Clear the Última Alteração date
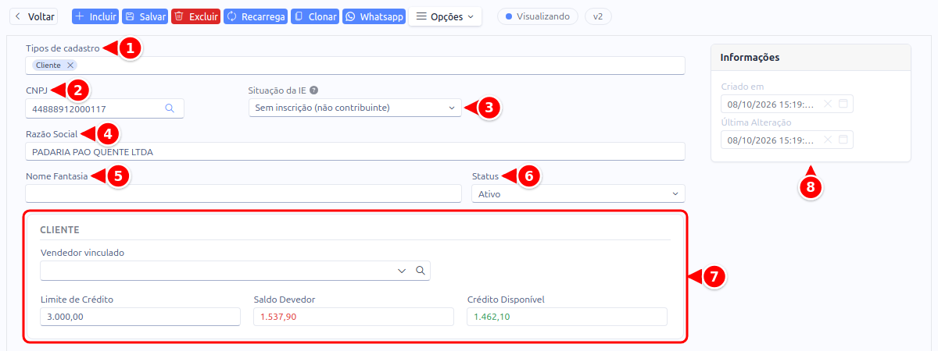This screenshot has height=351, width=938. pos(828,140)
